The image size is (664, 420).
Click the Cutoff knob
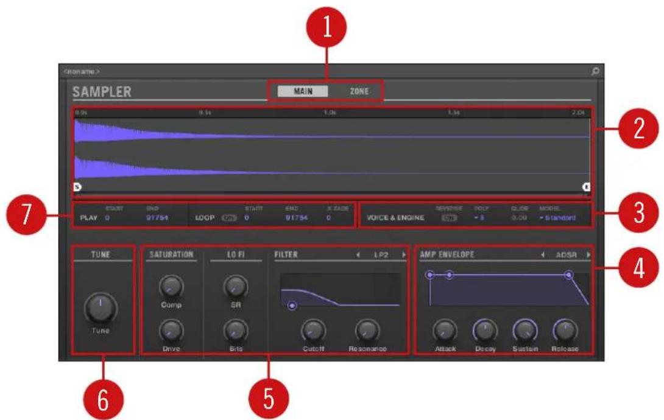point(313,331)
